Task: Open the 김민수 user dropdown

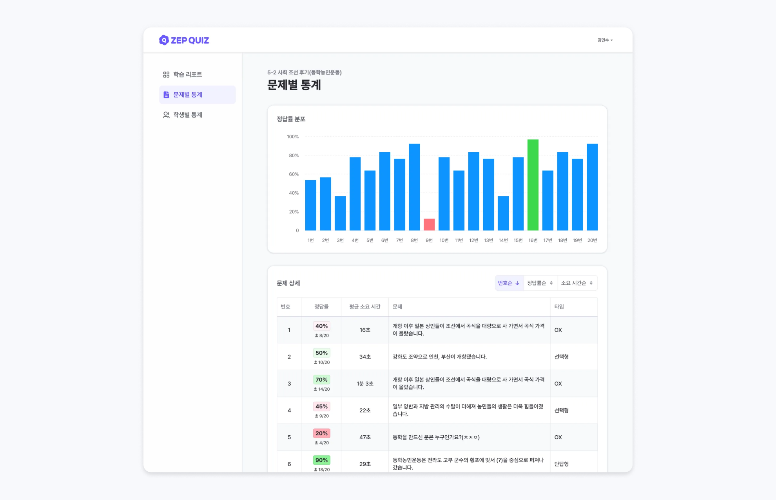Action: pos(605,40)
